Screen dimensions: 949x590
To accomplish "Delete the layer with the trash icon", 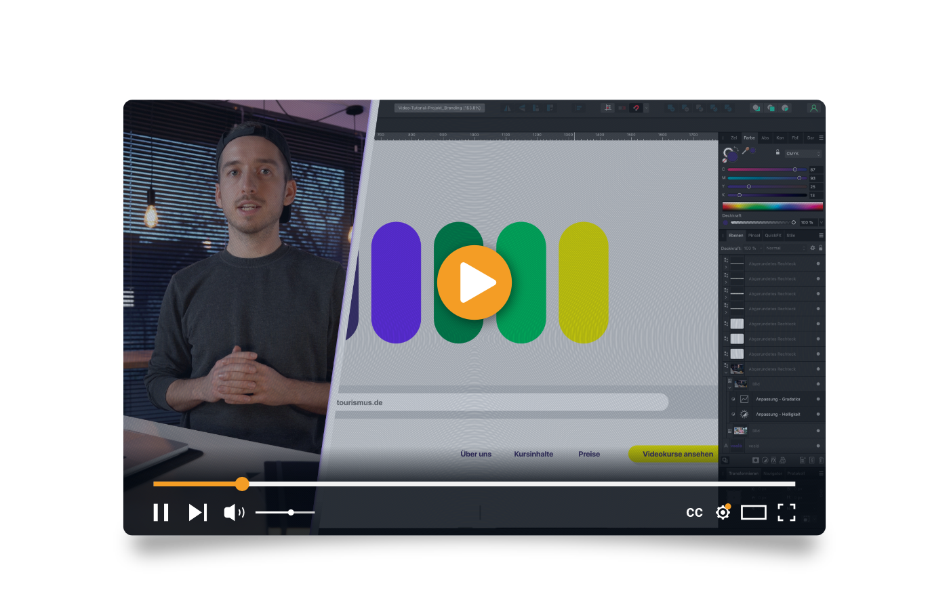I will pos(821,460).
